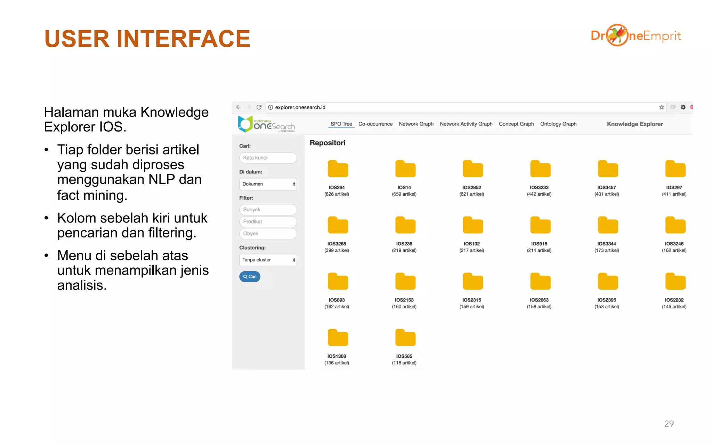The width and height of the screenshot is (712, 445).
Task: Click the explorer.onesearch.id address bar
Action: (465, 107)
